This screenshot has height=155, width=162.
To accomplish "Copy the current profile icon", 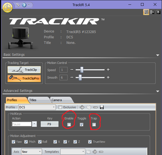I will (89, 107).
